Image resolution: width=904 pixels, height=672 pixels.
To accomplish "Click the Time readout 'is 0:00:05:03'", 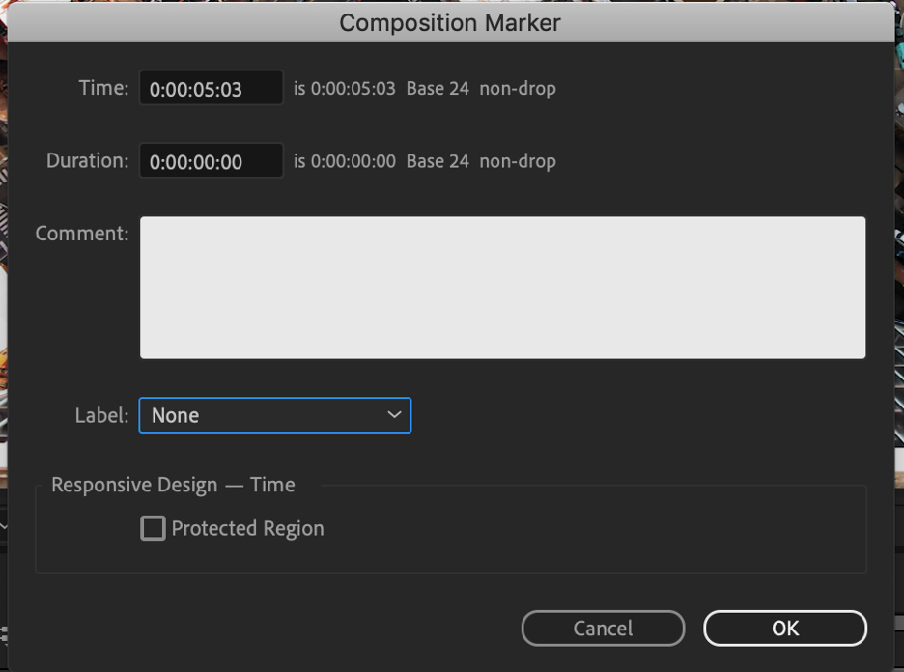I will click(x=345, y=88).
